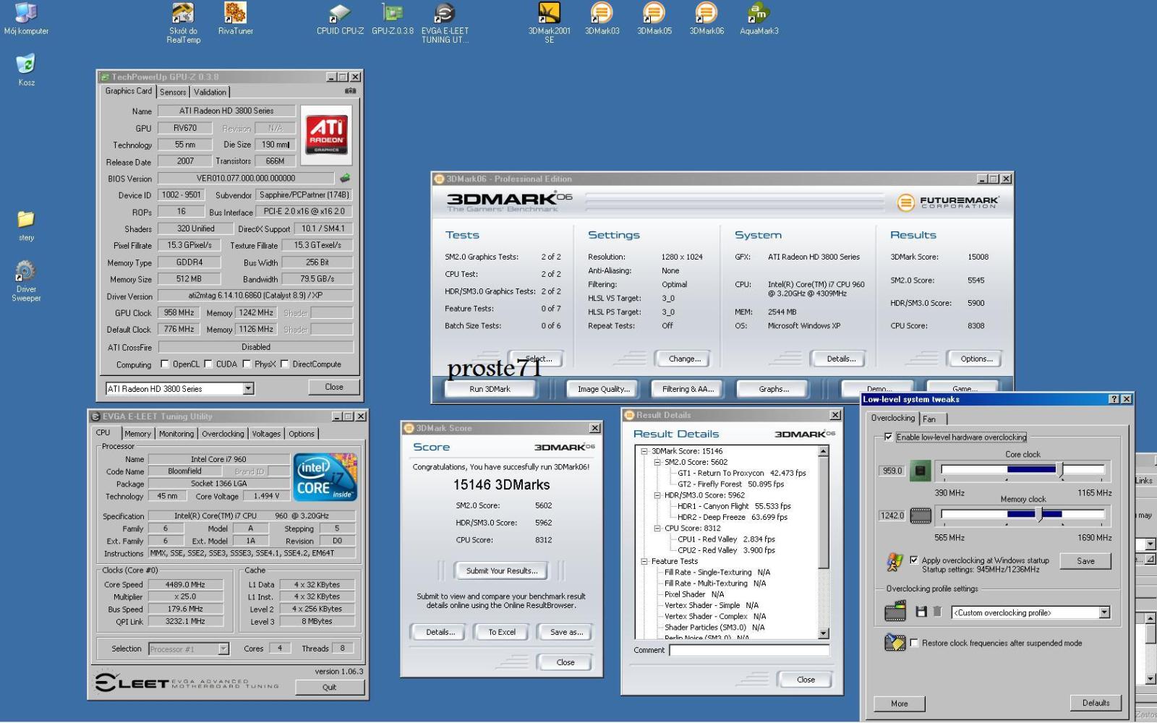
Task: Click the More button in system tweaks
Action: (x=900, y=703)
